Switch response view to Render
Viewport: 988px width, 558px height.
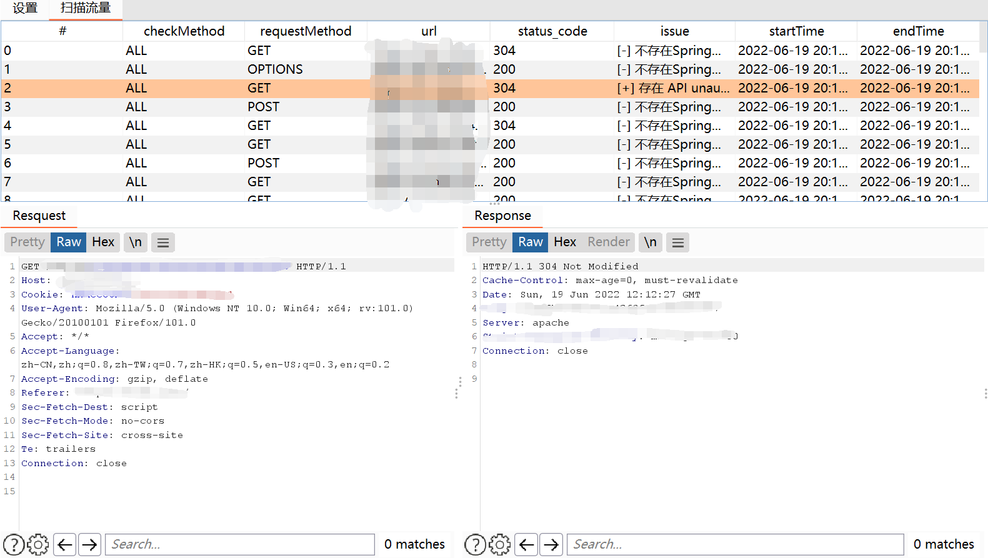(x=609, y=242)
